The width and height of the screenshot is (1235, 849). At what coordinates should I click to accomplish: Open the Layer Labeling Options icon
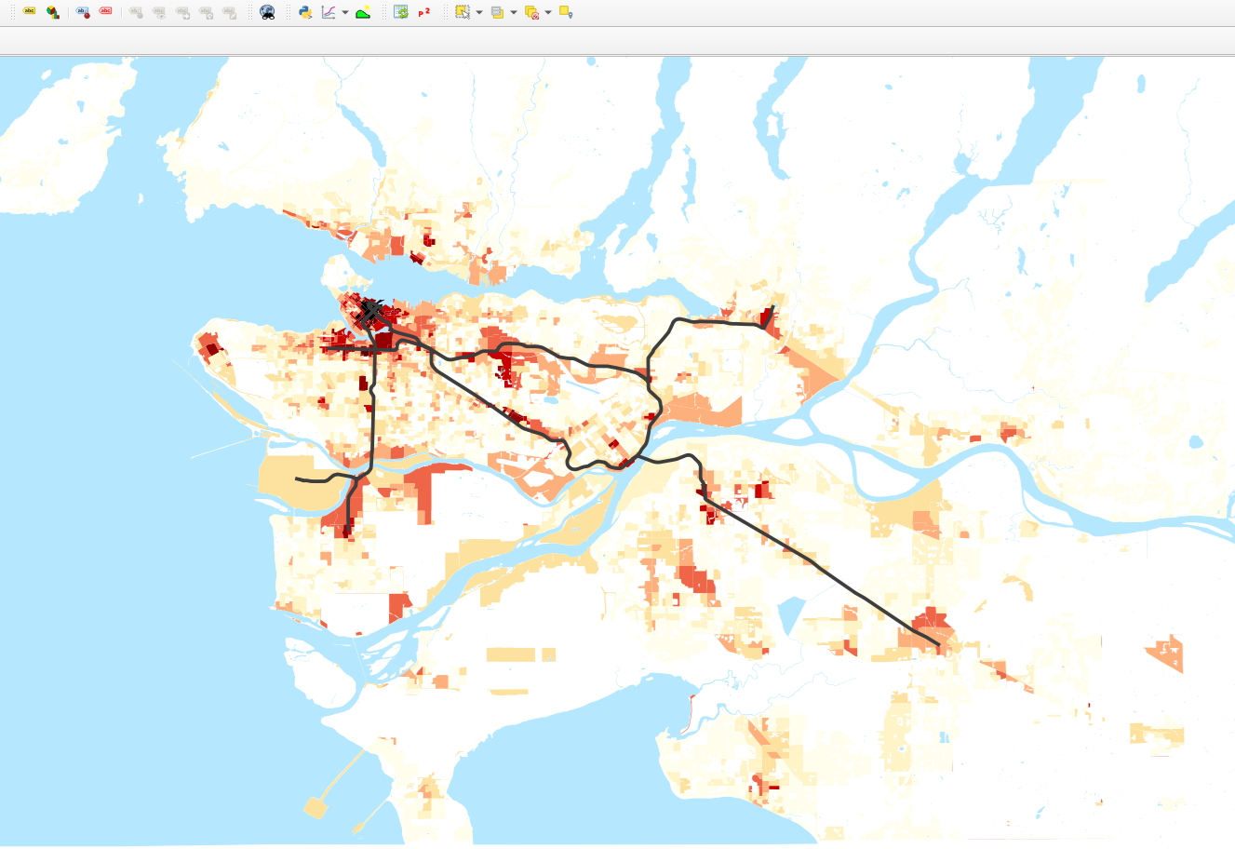29,12
